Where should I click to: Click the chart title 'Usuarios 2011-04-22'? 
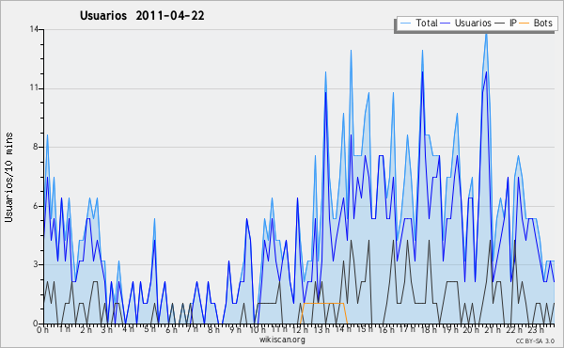click(x=142, y=15)
